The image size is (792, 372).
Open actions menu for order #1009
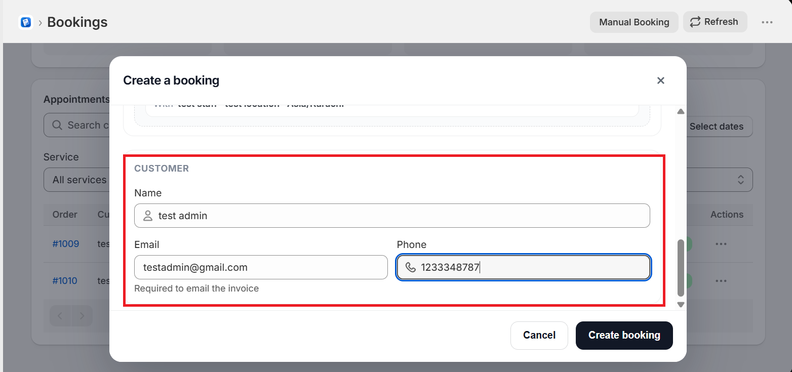(x=721, y=244)
